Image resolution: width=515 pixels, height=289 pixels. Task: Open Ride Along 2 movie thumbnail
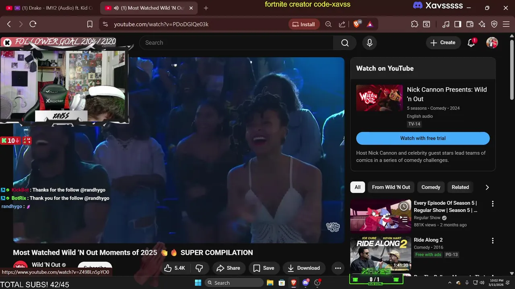point(381,253)
